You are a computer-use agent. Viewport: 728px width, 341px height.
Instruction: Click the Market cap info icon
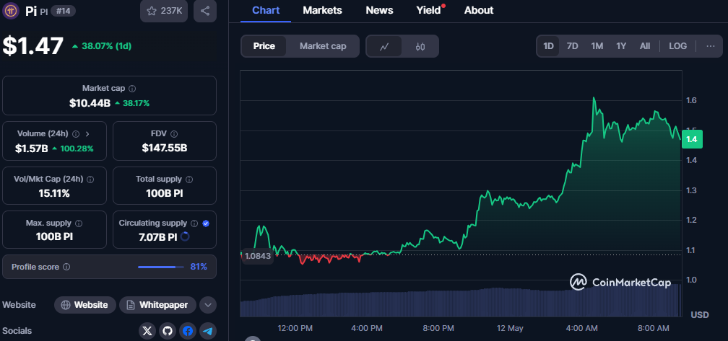pyautogui.click(x=132, y=88)
